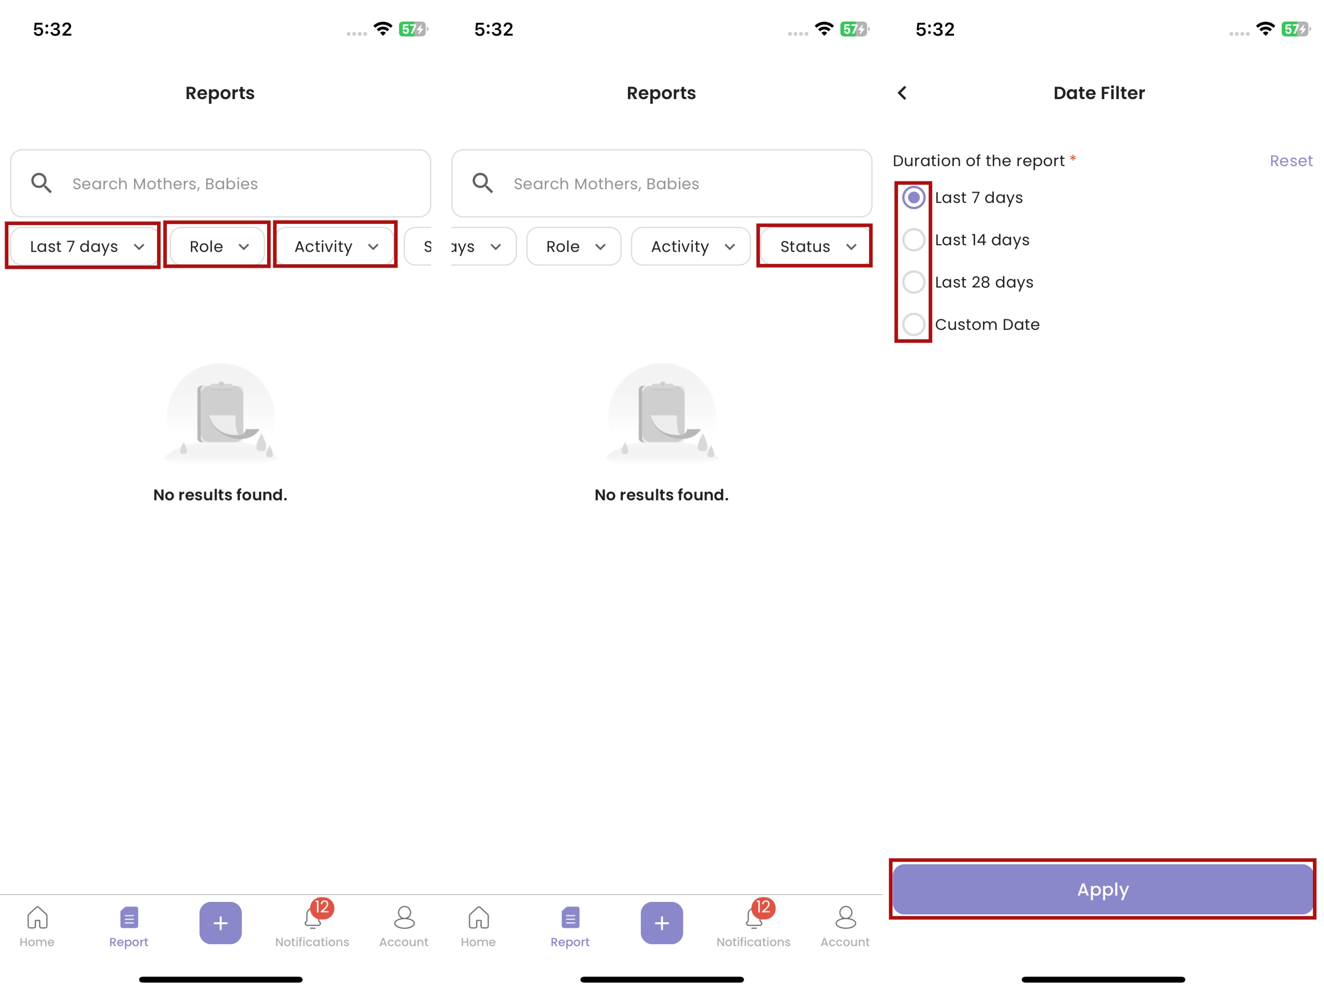Screen dimensions: 1324x992
Task: Open the Role filter dropdown
Action: click(216, 246)
